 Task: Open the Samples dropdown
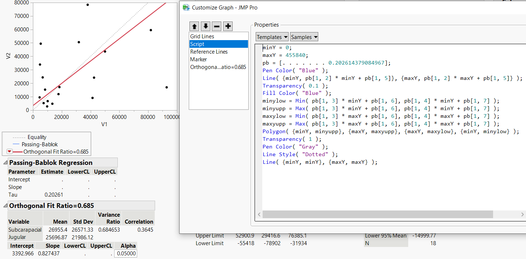[304, 36]
